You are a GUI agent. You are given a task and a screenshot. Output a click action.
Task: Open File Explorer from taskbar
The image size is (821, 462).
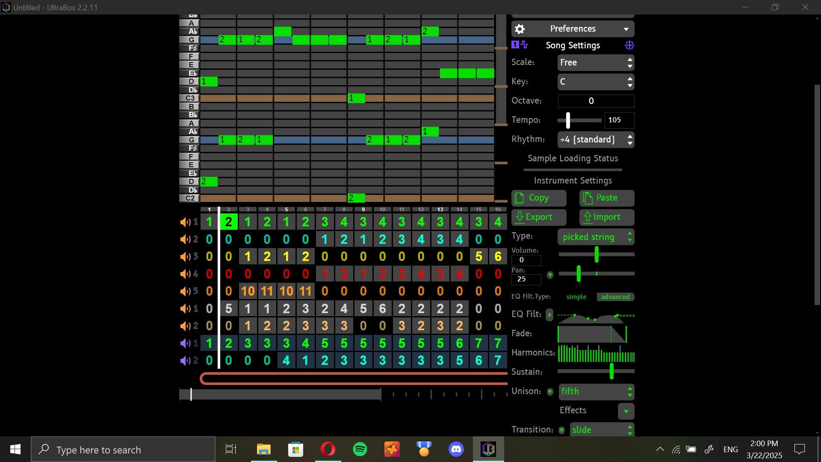click(264, 450)
